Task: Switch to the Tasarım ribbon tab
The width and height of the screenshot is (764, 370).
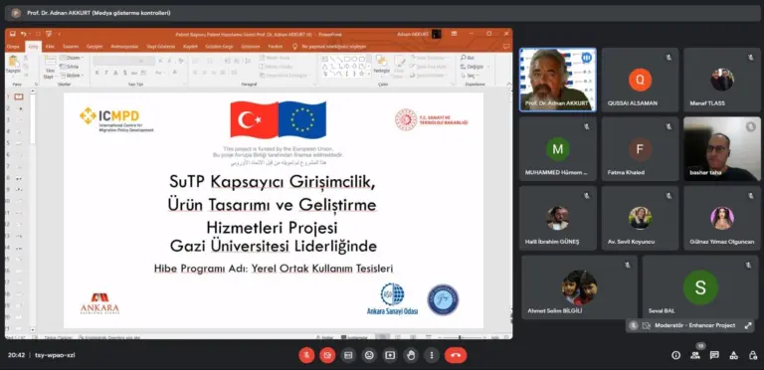Action: pos(71,47)
